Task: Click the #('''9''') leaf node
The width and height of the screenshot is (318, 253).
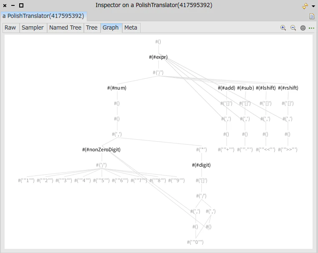Action: pyautogui.click(x=177, y=180)
